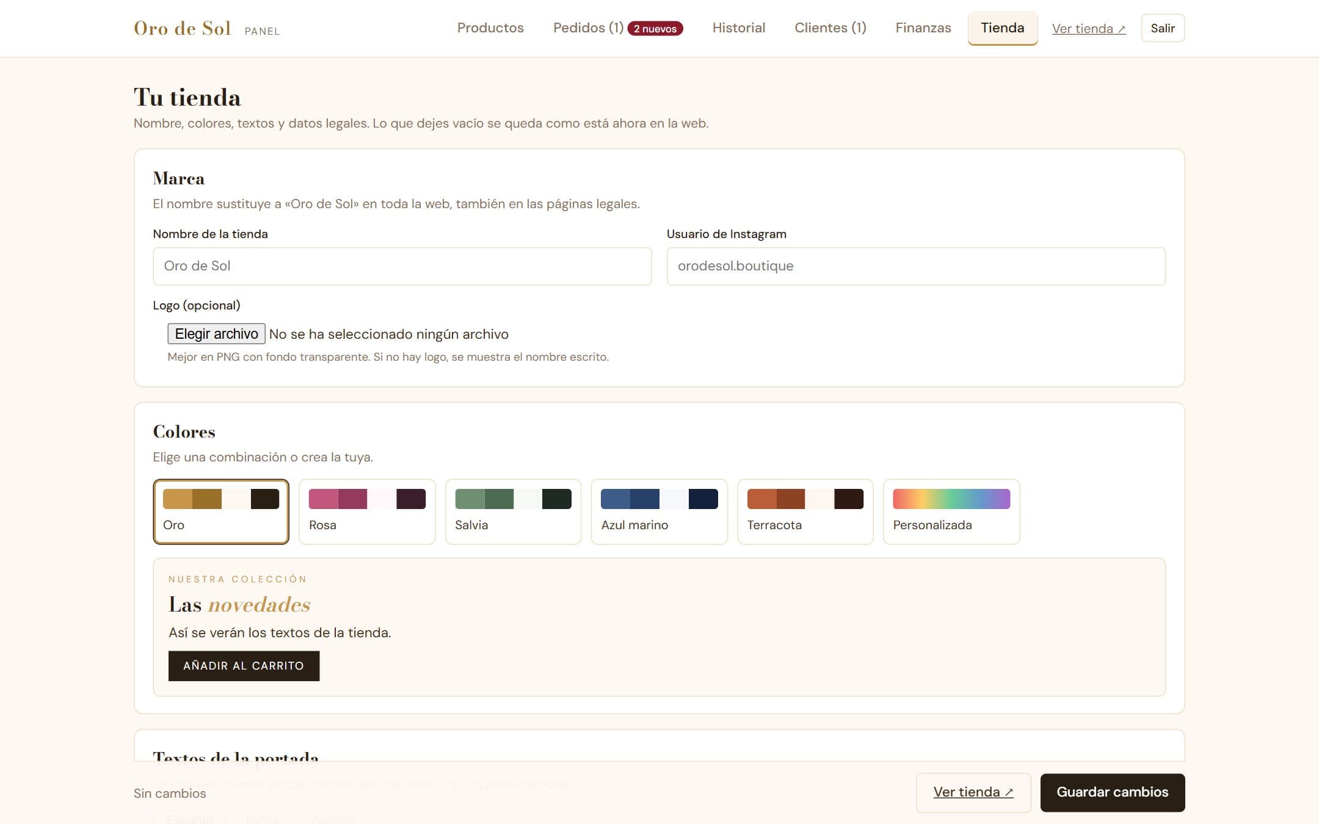Select the Personalizada rainbow palette

click(951, 511)
